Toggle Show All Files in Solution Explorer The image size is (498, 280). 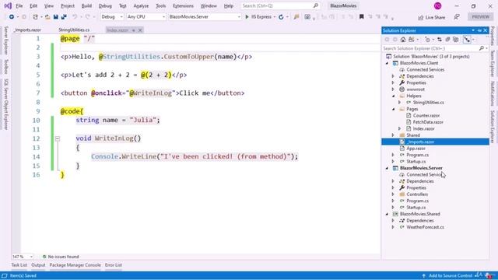(456, 40)
